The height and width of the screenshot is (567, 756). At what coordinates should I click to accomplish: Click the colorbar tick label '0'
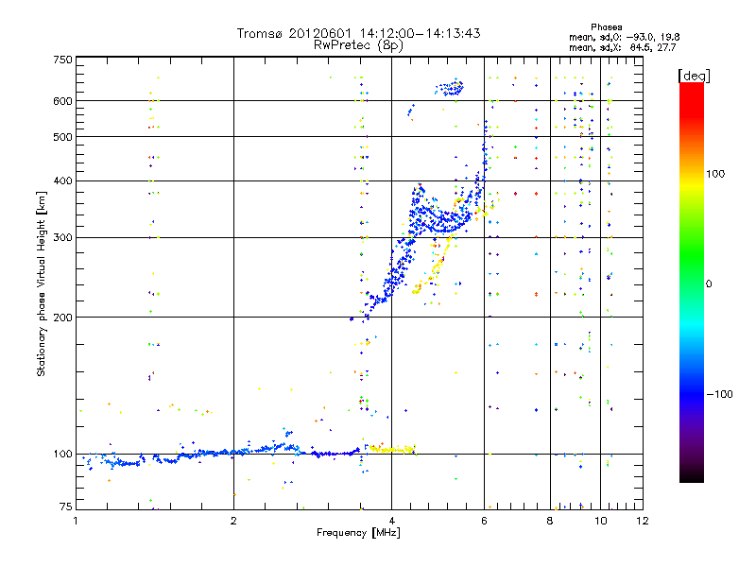click(709, 283)
